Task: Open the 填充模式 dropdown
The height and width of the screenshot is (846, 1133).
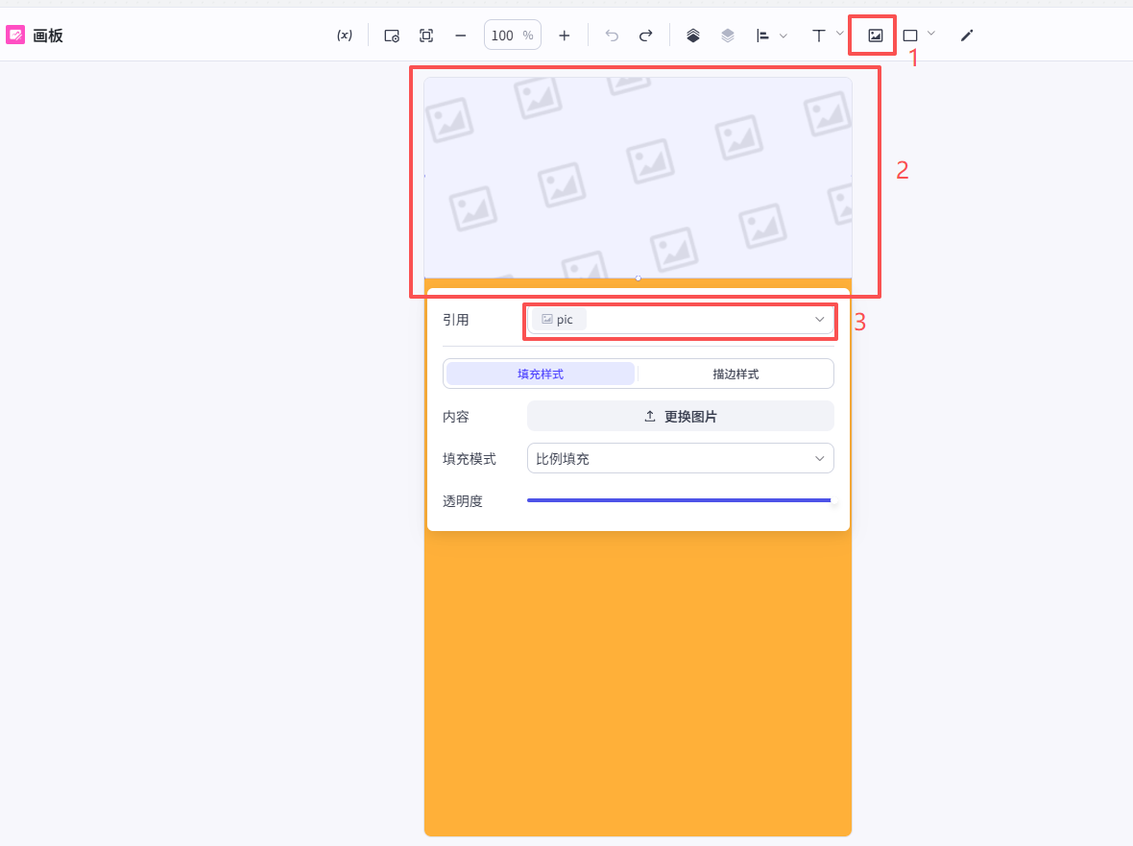Action: (681, 459)
